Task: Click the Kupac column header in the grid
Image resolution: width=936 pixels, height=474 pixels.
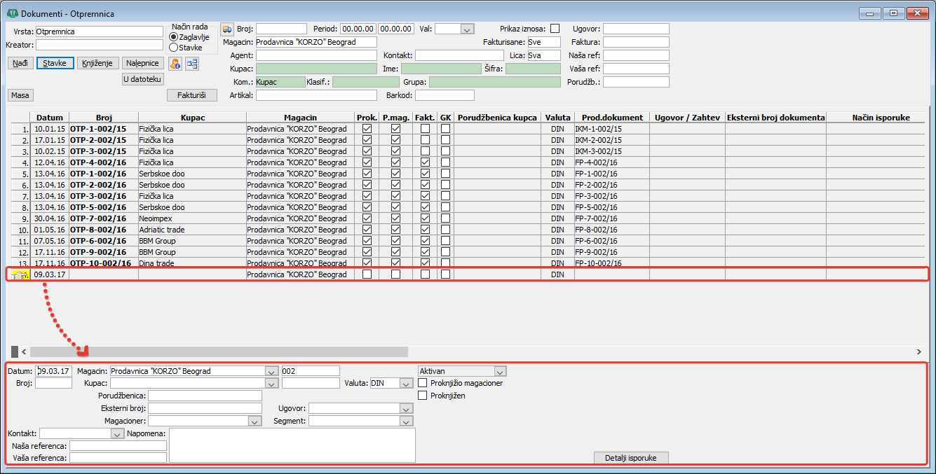Action: (192, 118)
